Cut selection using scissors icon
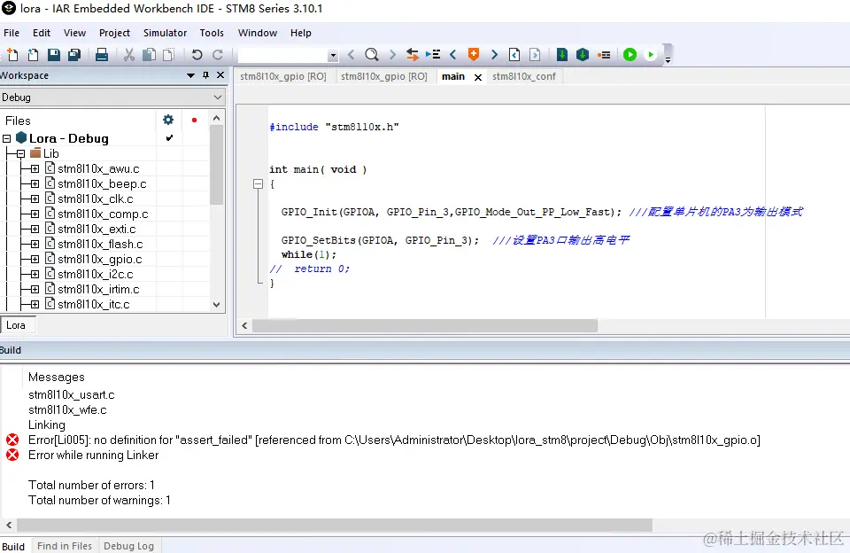 129,54
